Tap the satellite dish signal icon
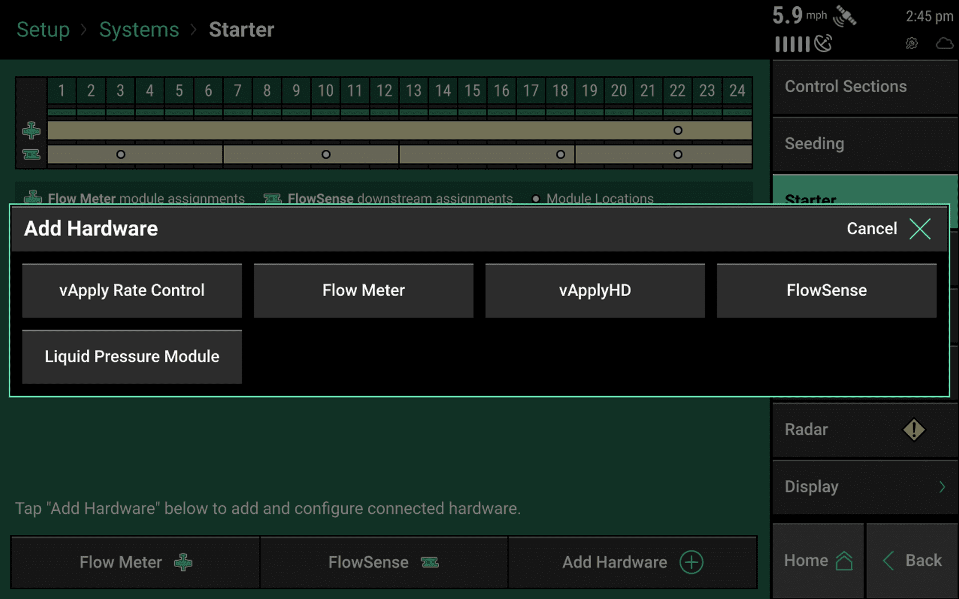The image size is (959, 599). pos(823,43)
